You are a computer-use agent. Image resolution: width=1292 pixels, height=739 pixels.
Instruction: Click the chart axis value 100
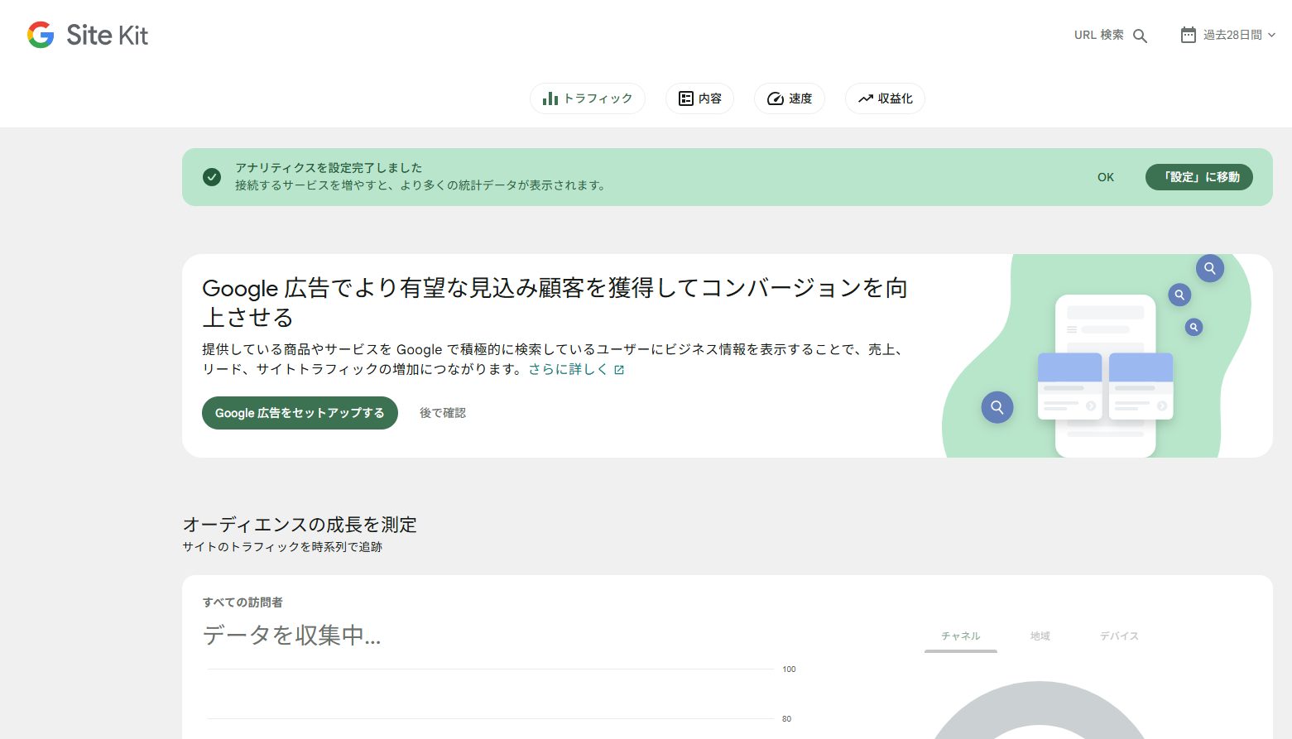[x=789, y=669]
